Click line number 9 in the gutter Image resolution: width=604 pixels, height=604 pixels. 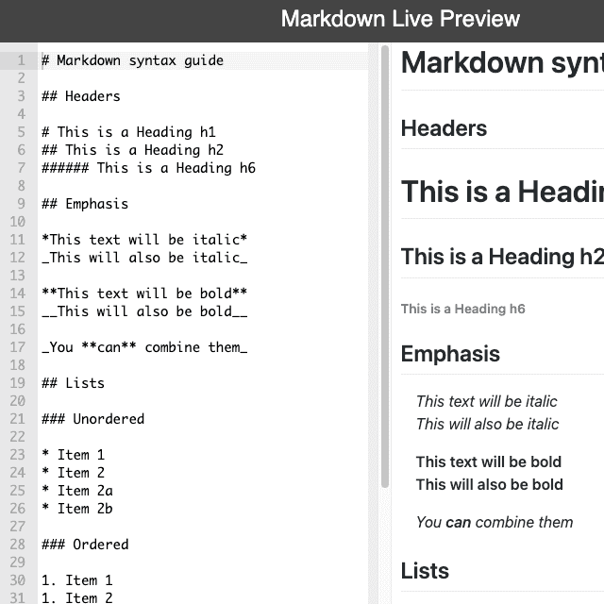pyautogui.click(x=21, y=204)
